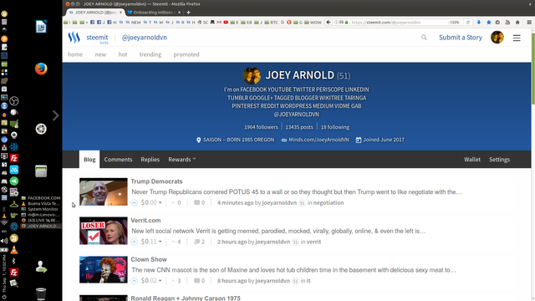Viewport: 535px width, 301px height.
Task: Click the Verrit.com post thumbnail with LOSER
Action: (x=104, y=231)
